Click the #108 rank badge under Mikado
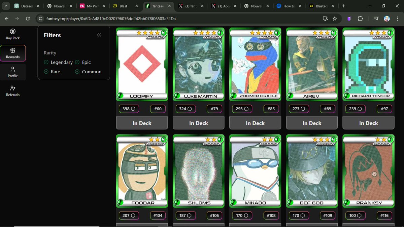 click(x=271, y=215)
